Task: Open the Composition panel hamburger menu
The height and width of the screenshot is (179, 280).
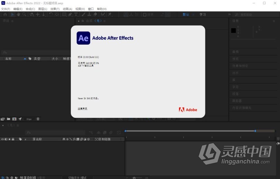Action: pyautogui.click(x=104, y=21)
